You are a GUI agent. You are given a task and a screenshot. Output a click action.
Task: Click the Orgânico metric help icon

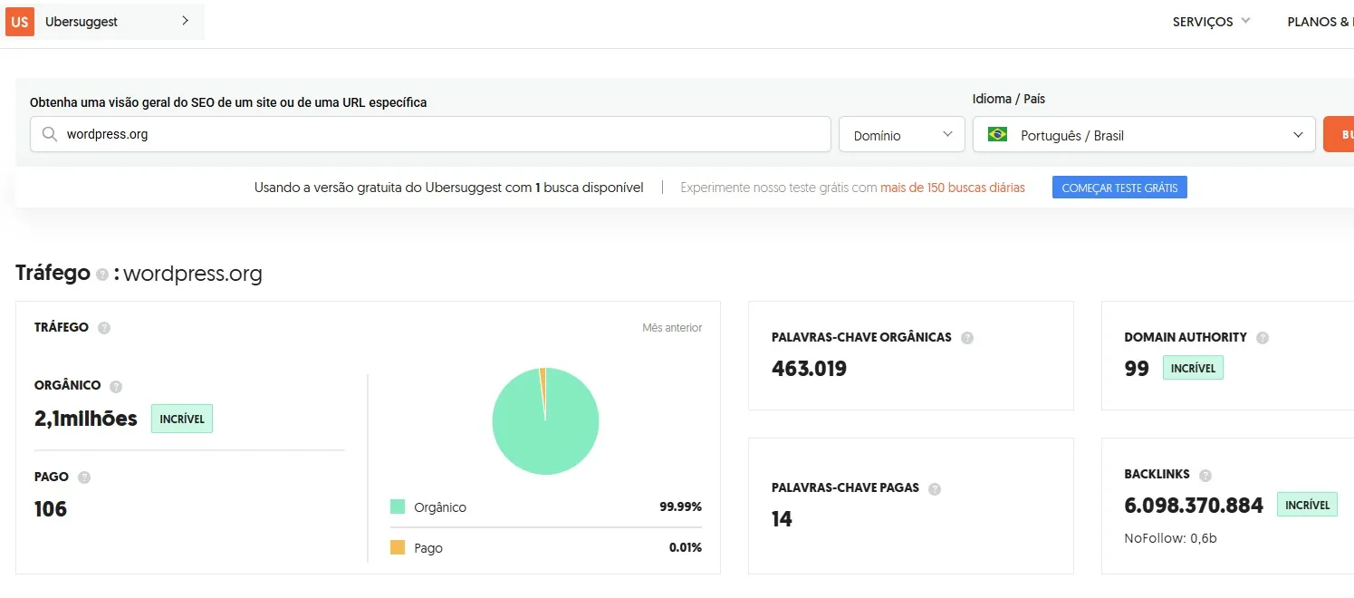[116, 385]
